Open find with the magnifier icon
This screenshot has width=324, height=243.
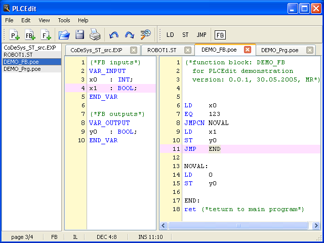pos(146,35)
